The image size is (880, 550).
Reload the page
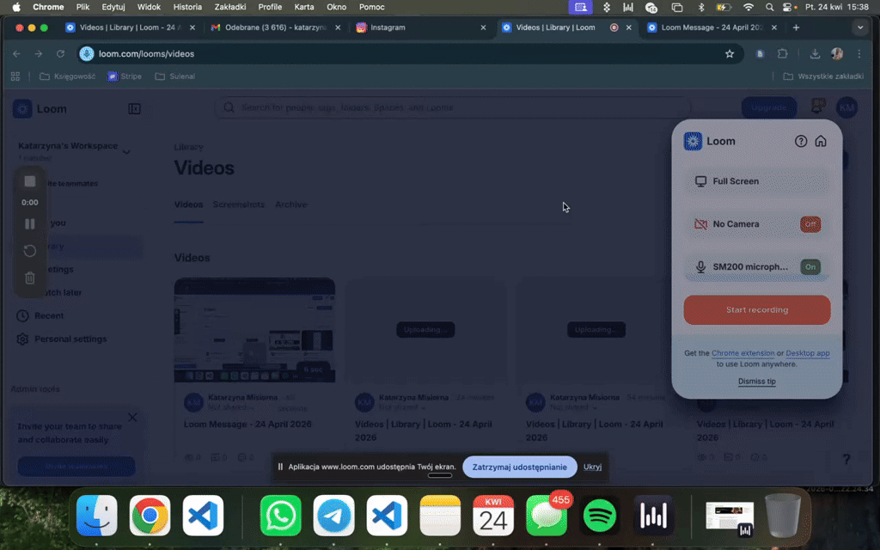point(61,54)
